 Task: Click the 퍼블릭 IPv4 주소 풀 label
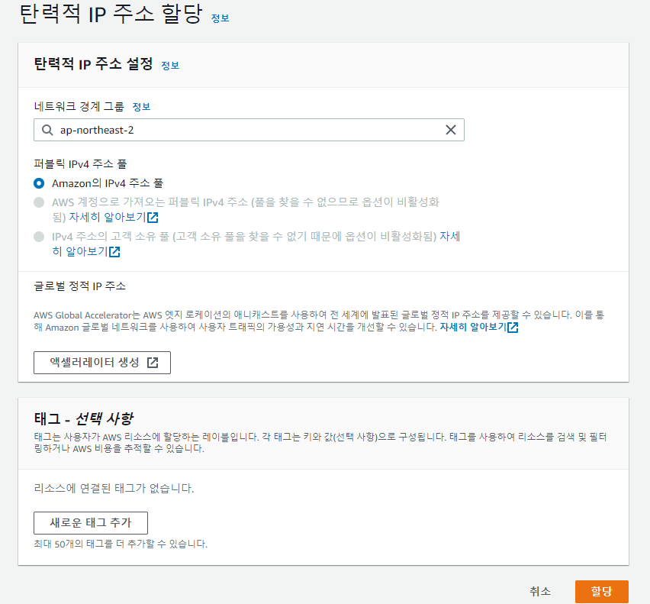(x=80, y=164)
